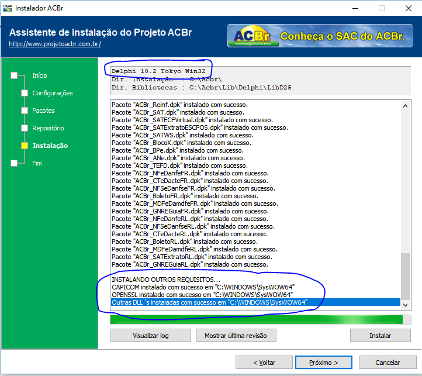Click the Visualizar log button
The image size is (422, 376).
click(151, 336)
